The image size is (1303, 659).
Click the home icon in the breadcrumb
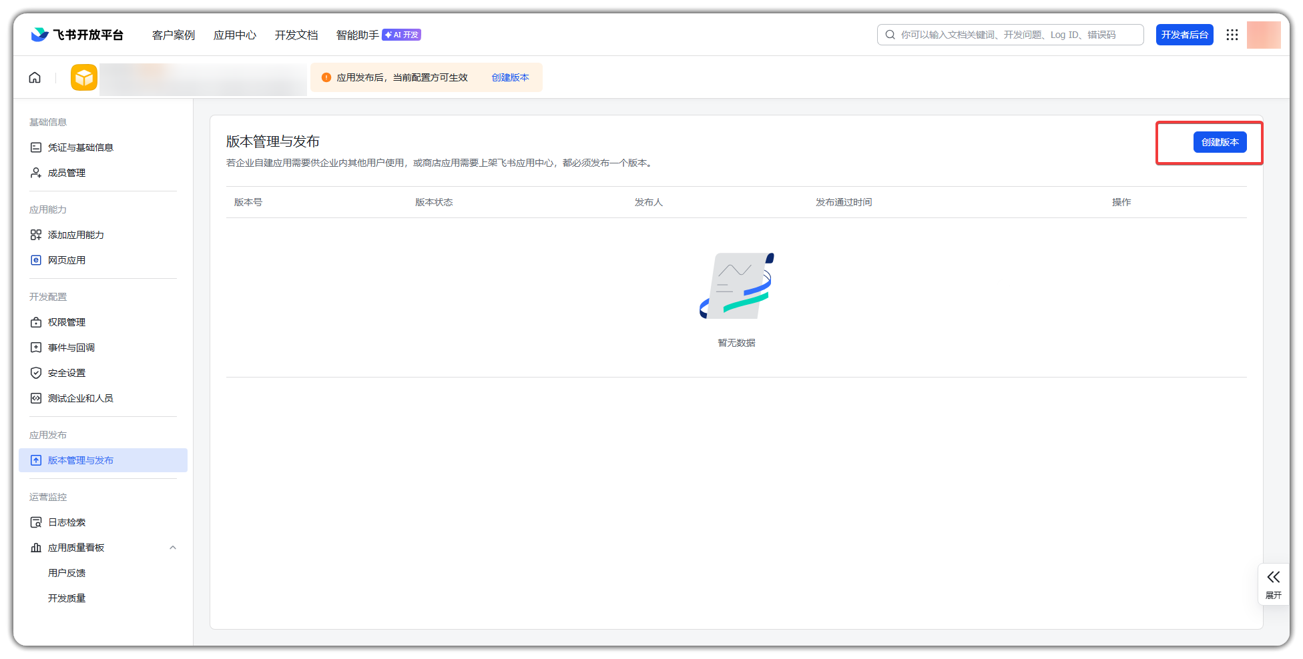[x=34, y=77]
